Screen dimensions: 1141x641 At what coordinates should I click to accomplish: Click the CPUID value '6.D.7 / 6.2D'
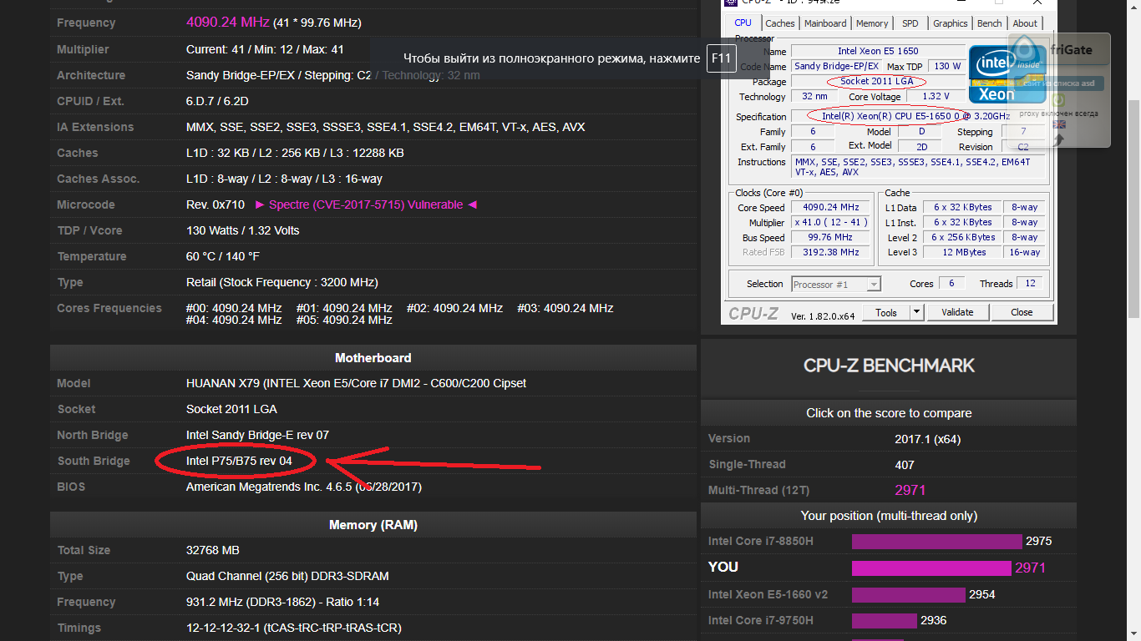(217, 101)
